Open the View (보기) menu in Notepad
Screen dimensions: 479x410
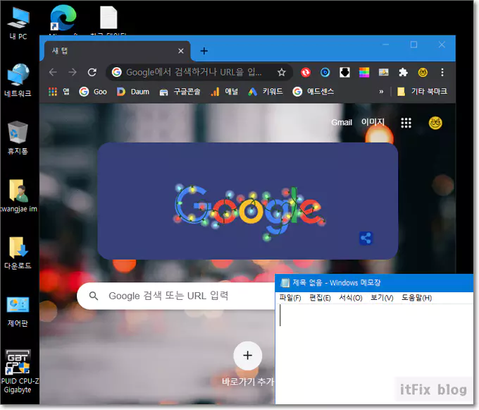pyautogui.click(x=382, y=298)
